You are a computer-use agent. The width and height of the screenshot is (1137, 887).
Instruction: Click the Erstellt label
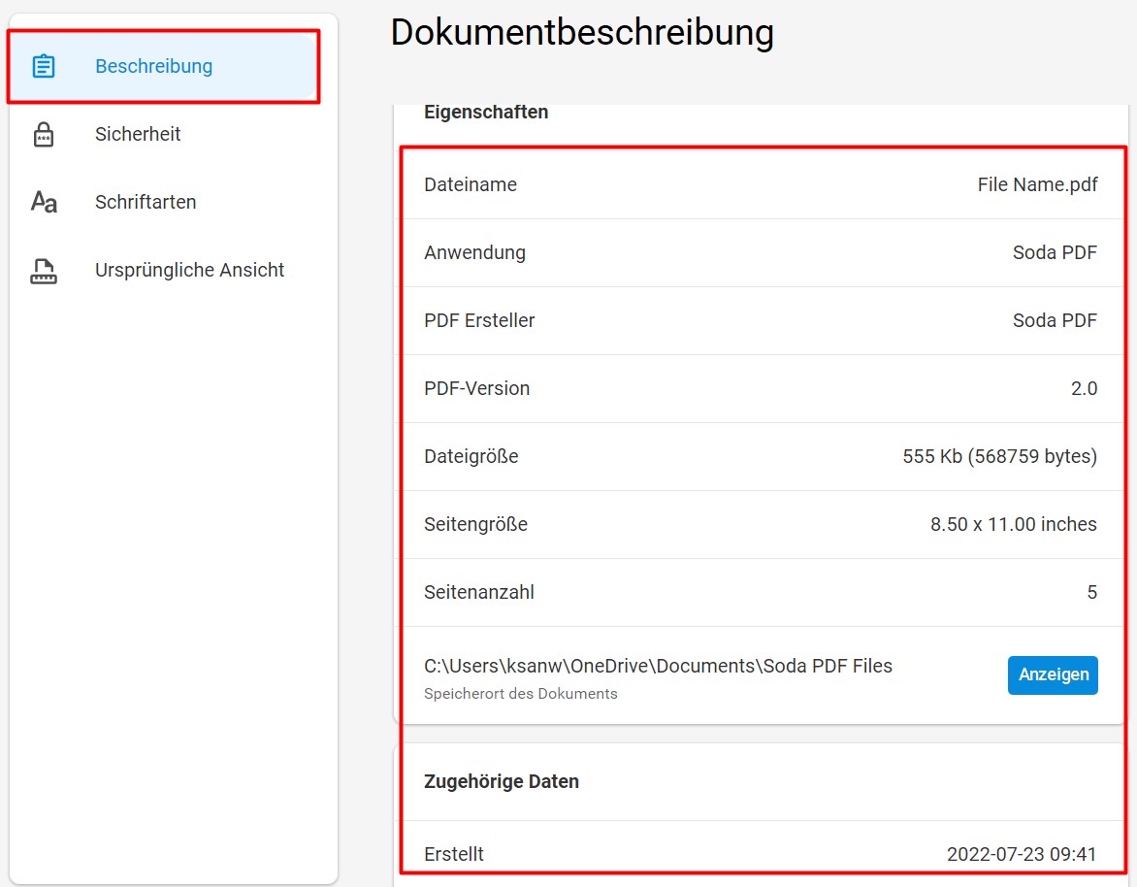454,854
